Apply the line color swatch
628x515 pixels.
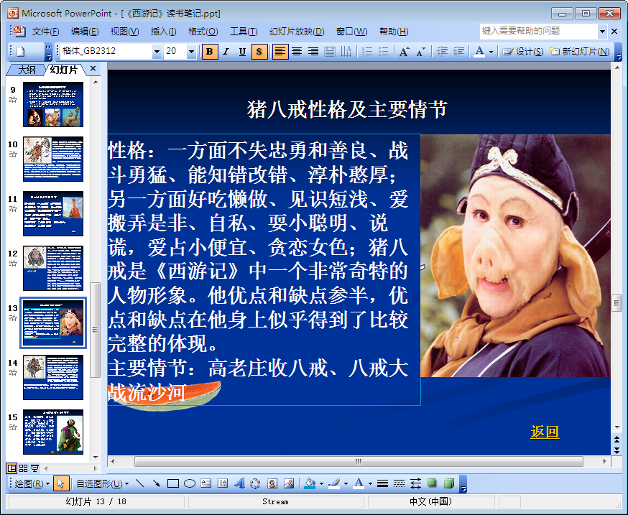(334, 483)
